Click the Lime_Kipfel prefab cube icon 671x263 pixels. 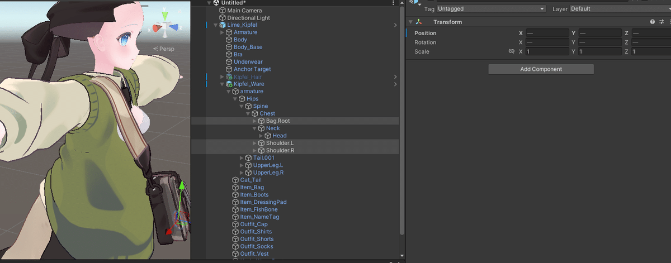click(223, 25)
